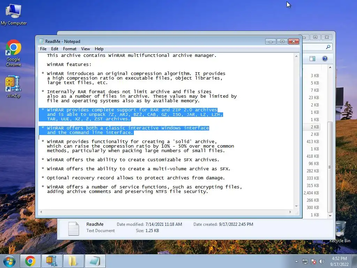Click Notepad vertical scrollbar up arrow

[296, 56]
